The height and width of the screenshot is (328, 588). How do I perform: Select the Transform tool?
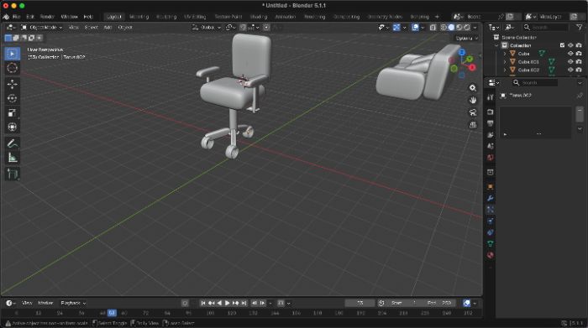tap(12, 127)
